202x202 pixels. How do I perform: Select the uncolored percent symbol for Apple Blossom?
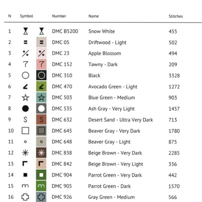26,53
